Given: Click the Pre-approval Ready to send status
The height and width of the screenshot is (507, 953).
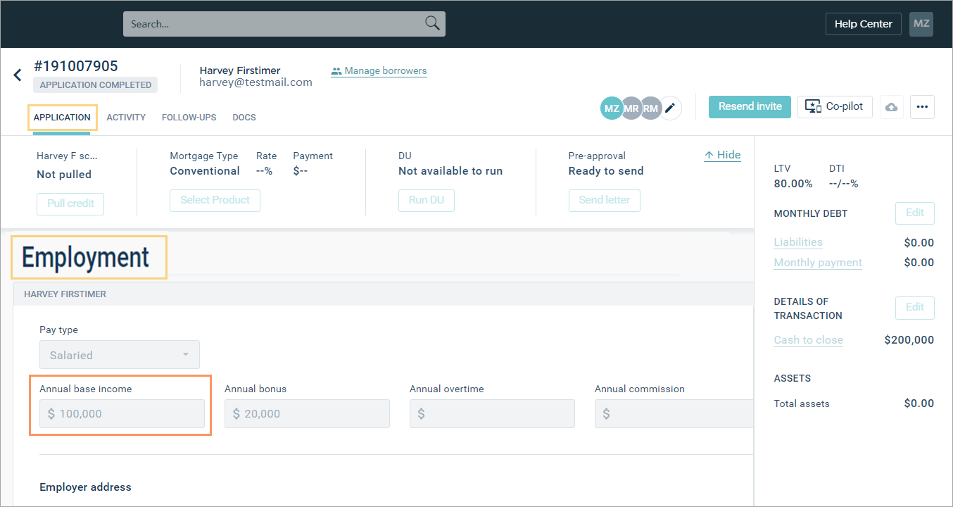Looking at the screenshot, I should pos(606,171).
